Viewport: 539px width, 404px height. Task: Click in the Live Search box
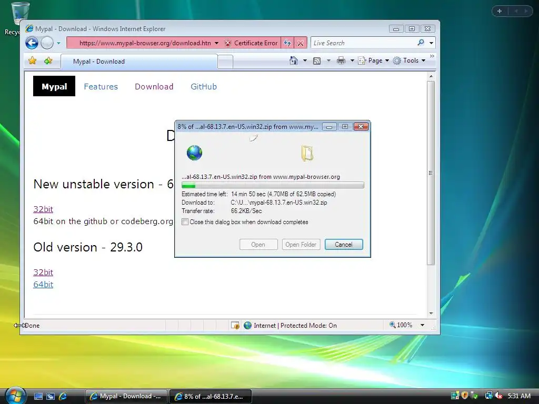click(363, 43)
